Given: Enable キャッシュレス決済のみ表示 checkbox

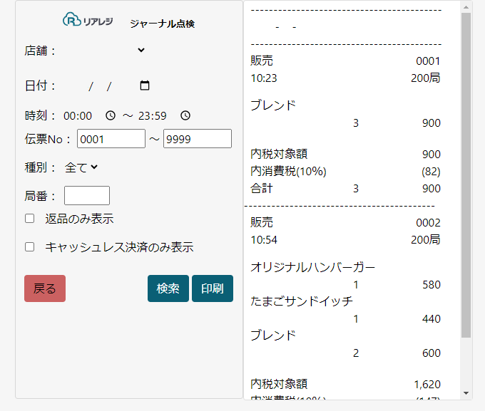Looking at the screenshot, I should pyautogui.click(x=30, y=247).
